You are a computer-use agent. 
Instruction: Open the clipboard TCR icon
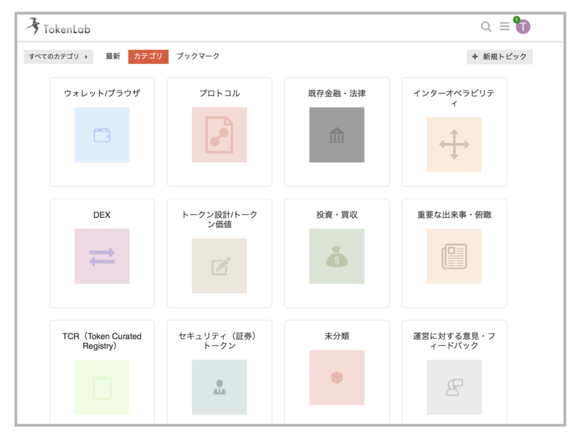[102, 387]
